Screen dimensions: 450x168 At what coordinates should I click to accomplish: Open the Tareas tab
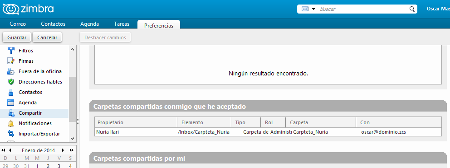[122, 24]
